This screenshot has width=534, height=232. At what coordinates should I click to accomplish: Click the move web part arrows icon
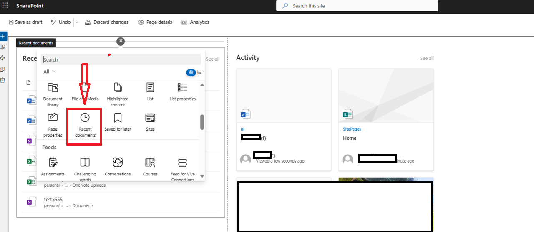pyautogui.click(x=3, y=58)
